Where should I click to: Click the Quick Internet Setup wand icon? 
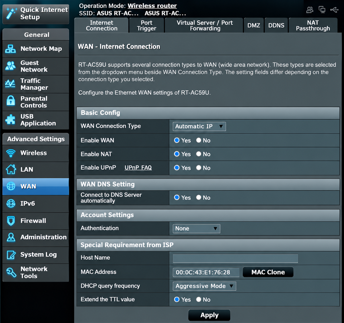[12, 13]
